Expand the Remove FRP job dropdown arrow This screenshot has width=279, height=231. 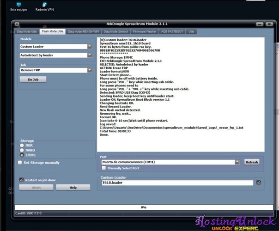point(90,70)
